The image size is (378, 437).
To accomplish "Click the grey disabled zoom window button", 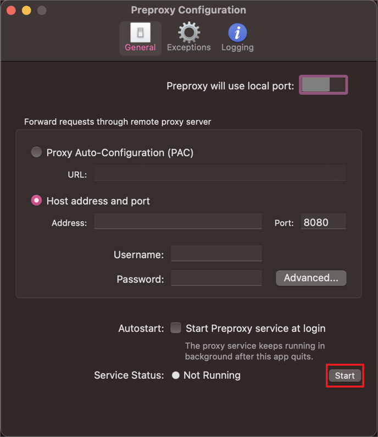I will click(42, 10).
